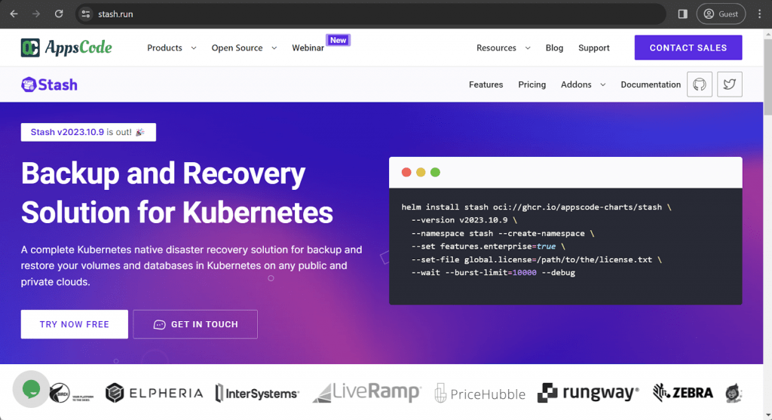Expand the Addons dropdown

pyautogui.click(x=583, y=84)
